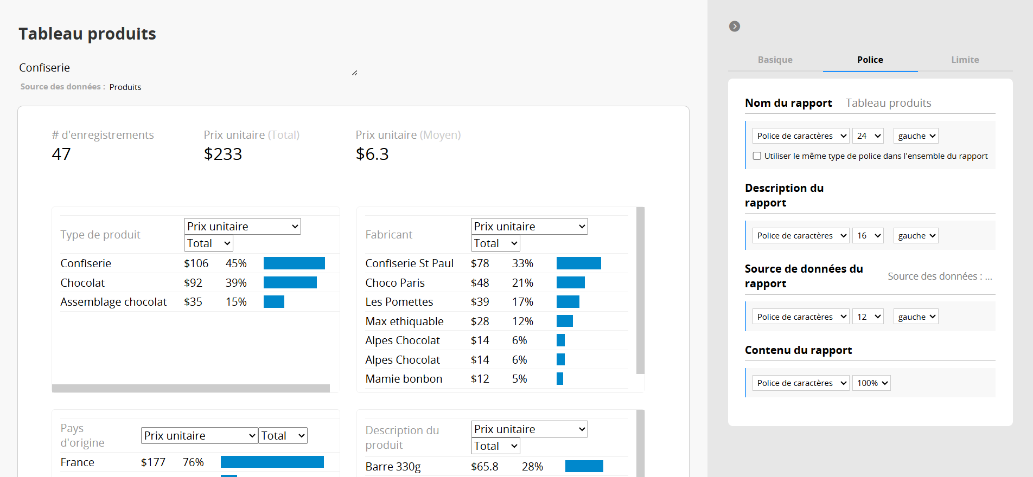Enable same font across entire report checkbox
1033x477 pixels.
click(x=757, y=156)
